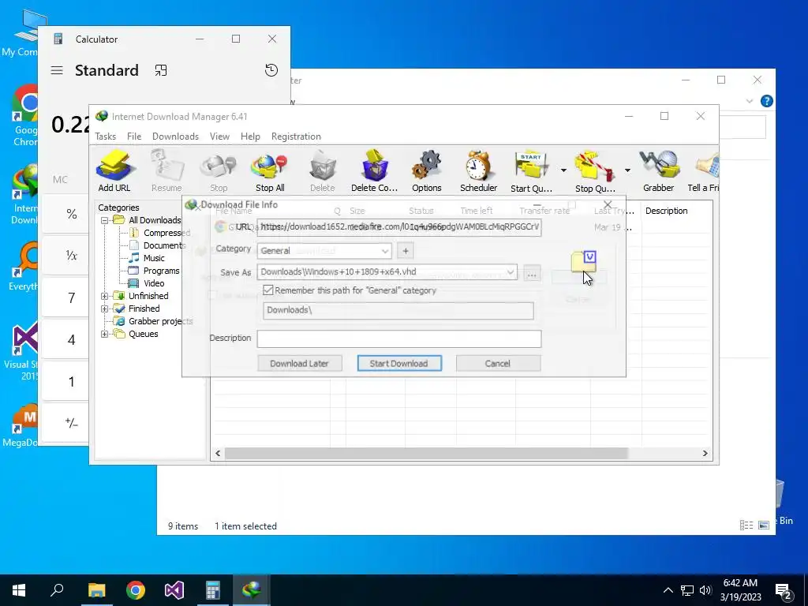The image size is (808, 606).
Task: Click the Description input field
Action: point(399,339)
